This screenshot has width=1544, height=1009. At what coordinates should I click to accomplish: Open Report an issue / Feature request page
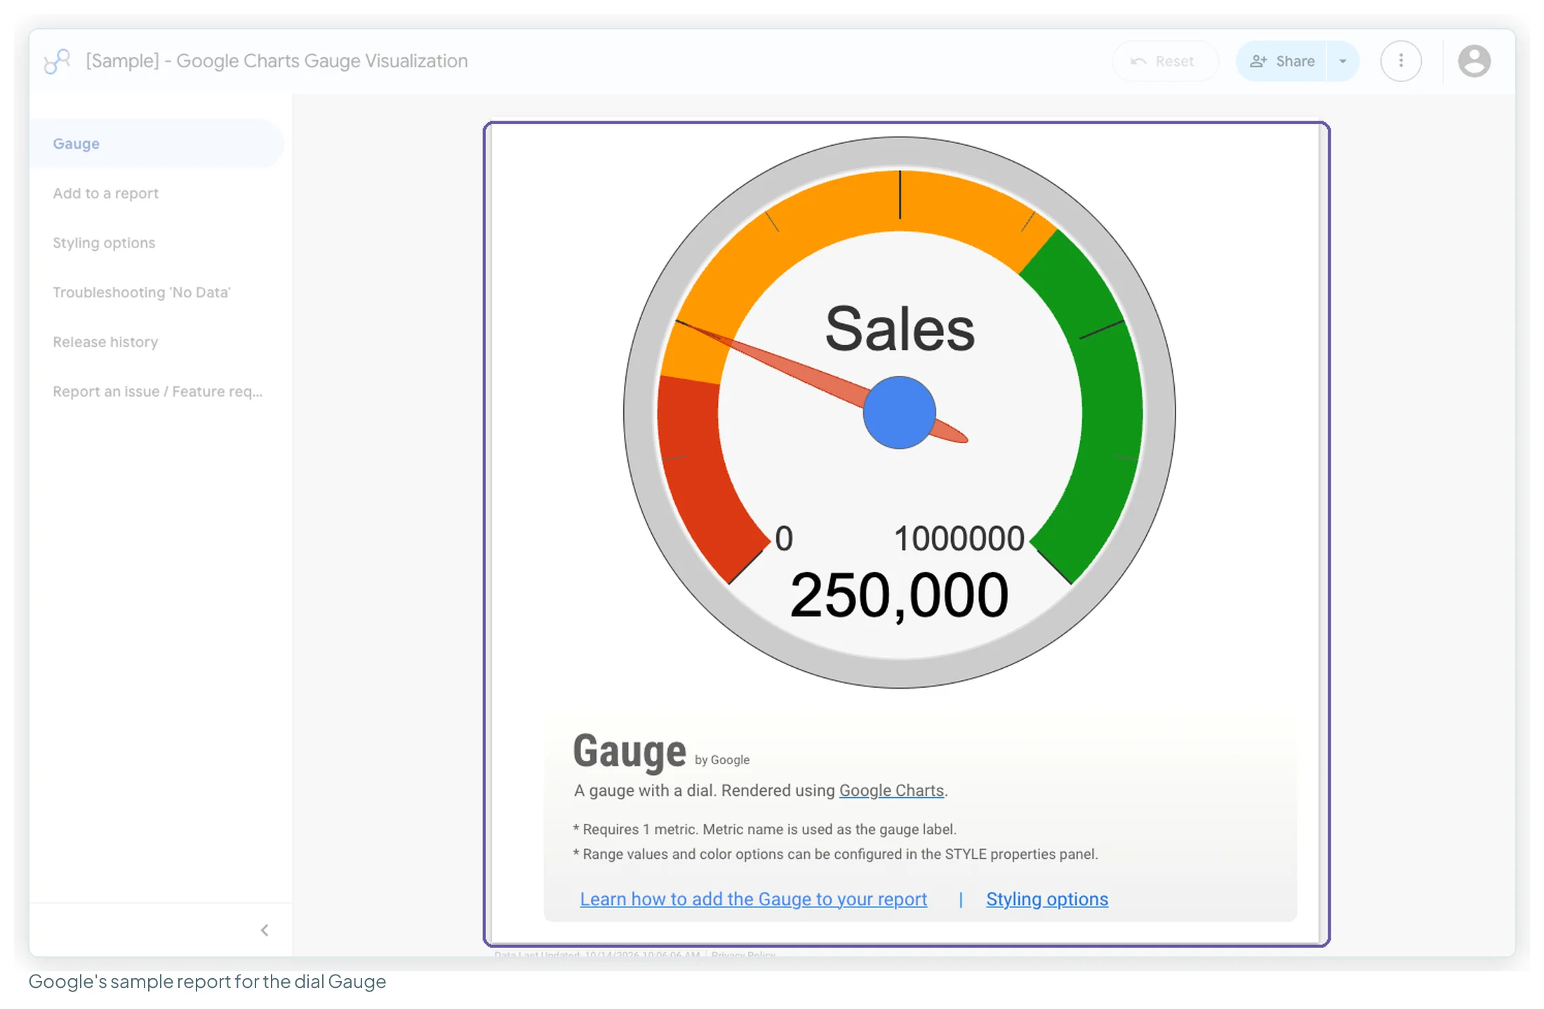point(158,392)
